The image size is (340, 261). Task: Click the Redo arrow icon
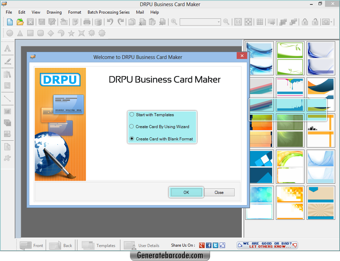point(121,22)
